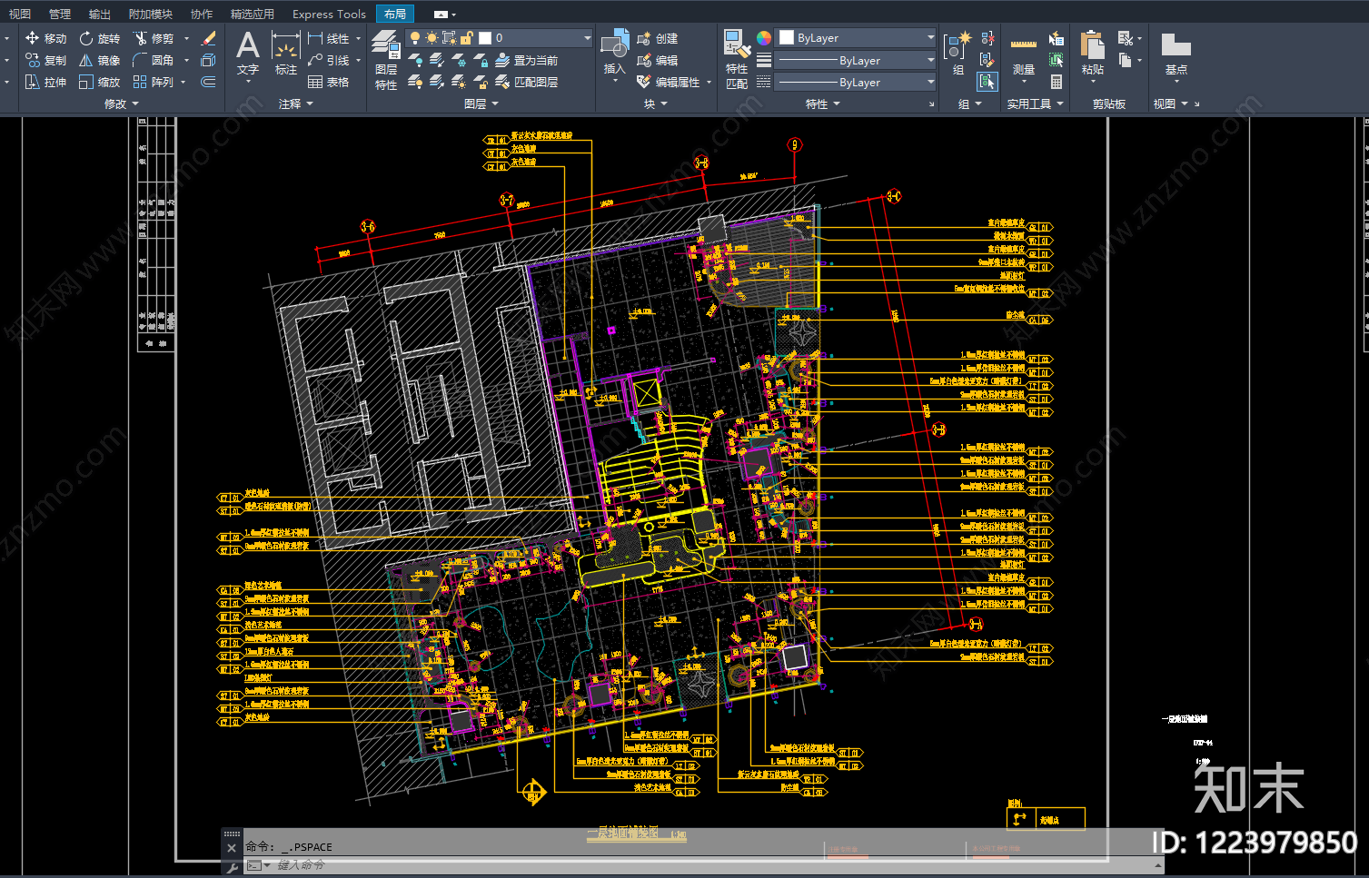Open the linetype ByLayer dropdown
Image resolution: width=1369 pixels, height=878 pixels.
click(857, 82)
